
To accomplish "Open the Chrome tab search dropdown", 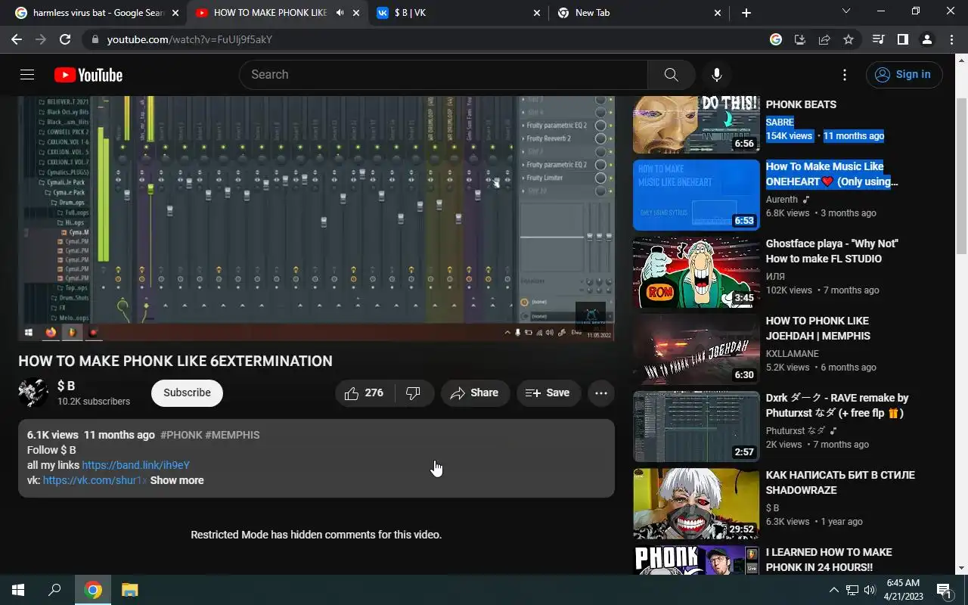I will pyautogui.click(x=846, y=11).
